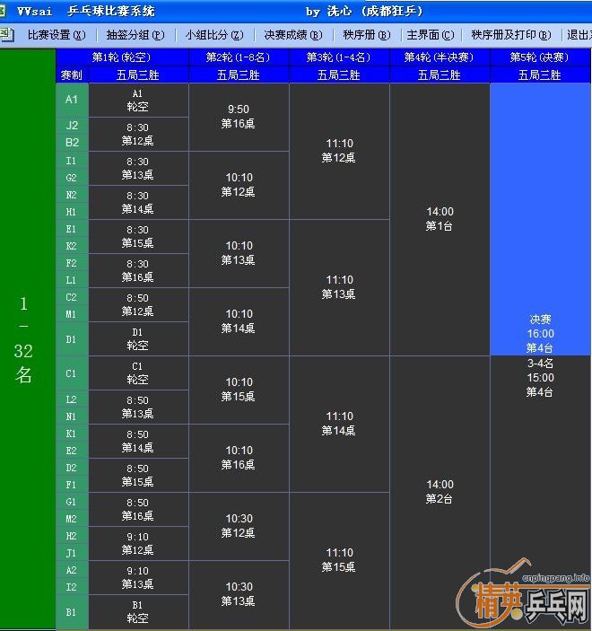
Task: Select the 第4轮(半决赛) column header
Action: (440, 57)
